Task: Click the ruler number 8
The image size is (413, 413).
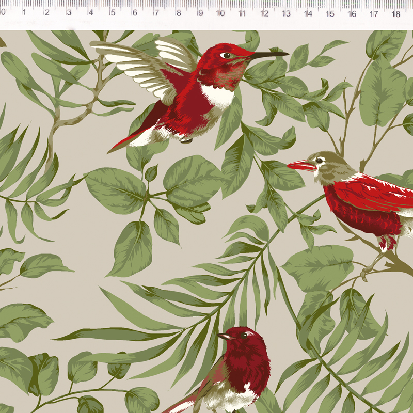Action: 179,13
